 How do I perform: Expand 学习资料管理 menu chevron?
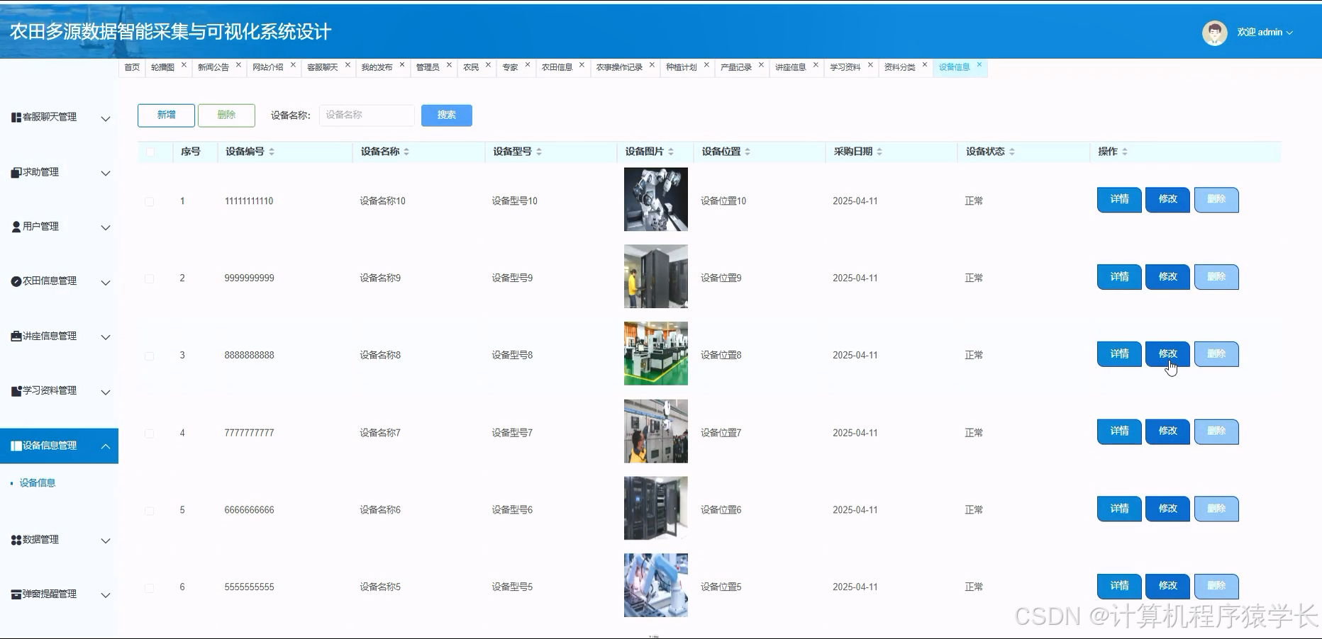tap(106, 392)
